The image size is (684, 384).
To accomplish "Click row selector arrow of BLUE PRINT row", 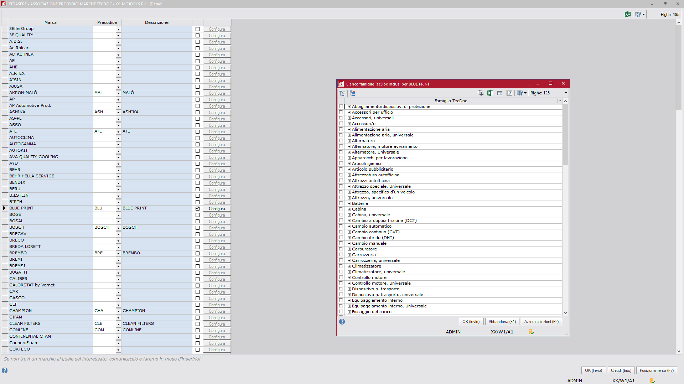I will coord(4,208).
